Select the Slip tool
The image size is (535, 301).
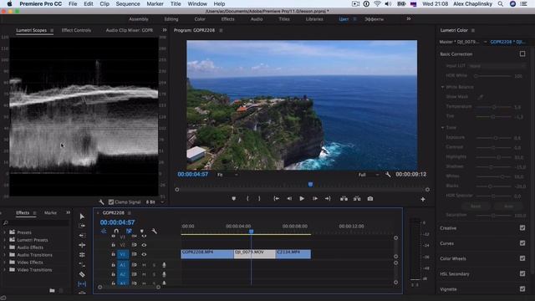tap(82, 283)
